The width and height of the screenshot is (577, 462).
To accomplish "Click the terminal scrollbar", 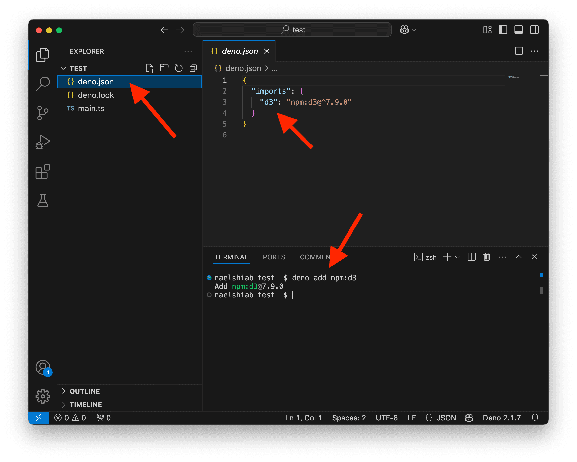I will coord(541,291).
